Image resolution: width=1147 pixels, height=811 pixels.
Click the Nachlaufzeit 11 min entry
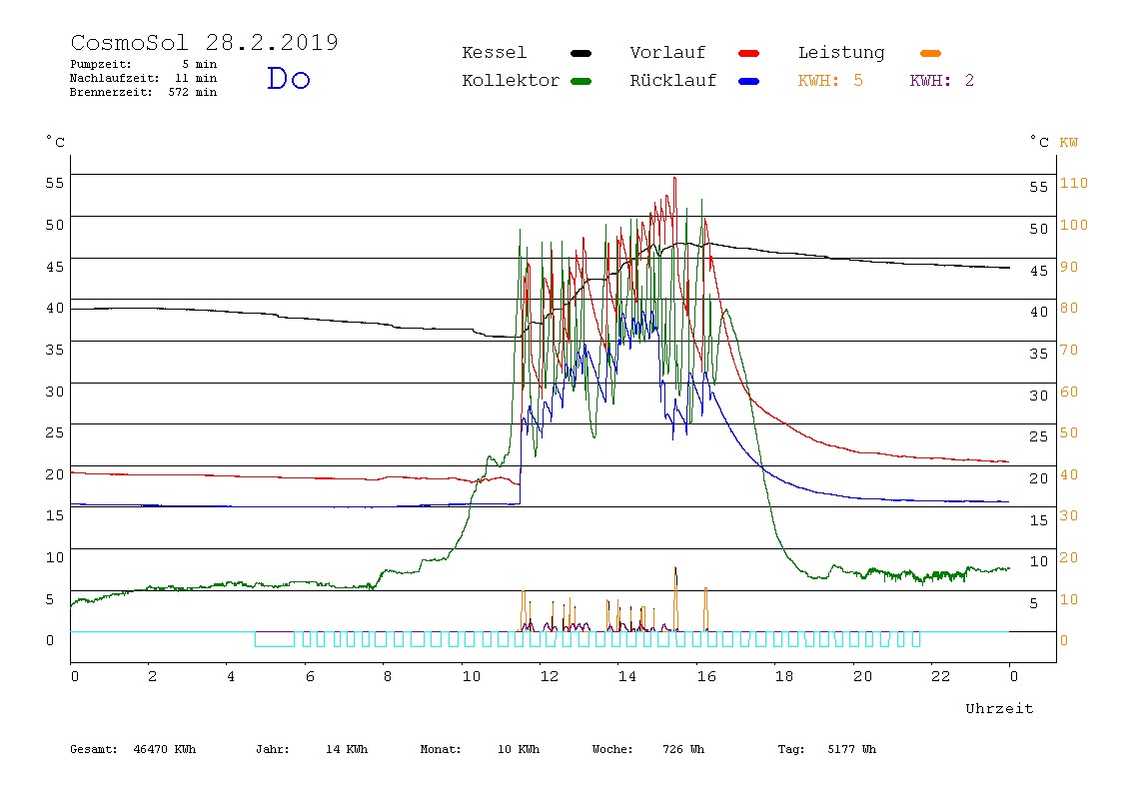(144, 78)
